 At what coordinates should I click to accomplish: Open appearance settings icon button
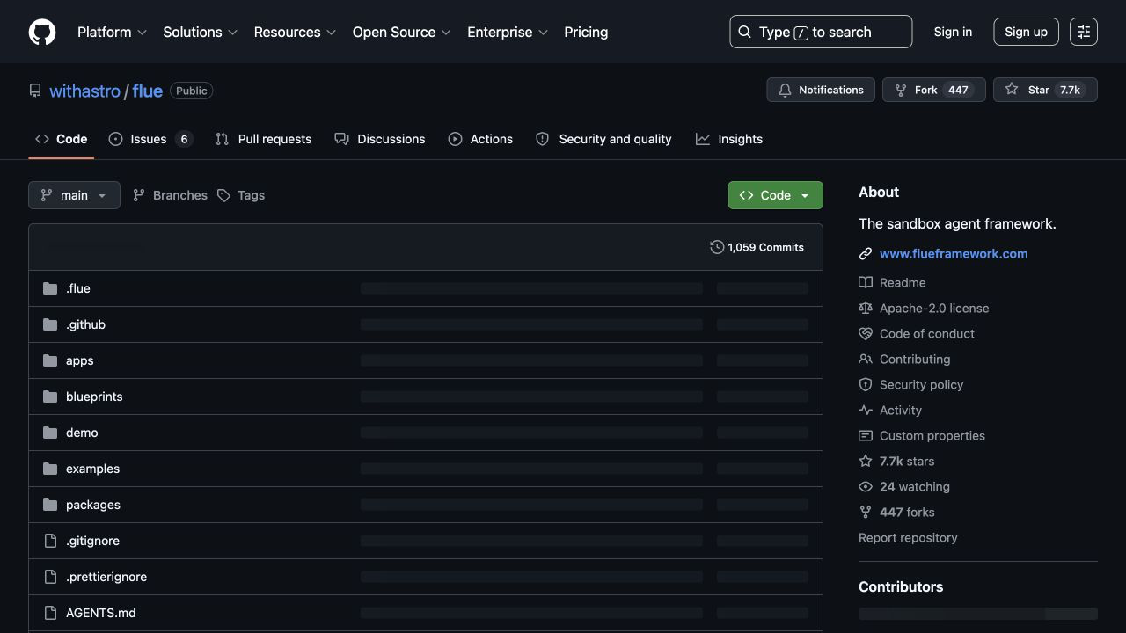click(1084, 32)
